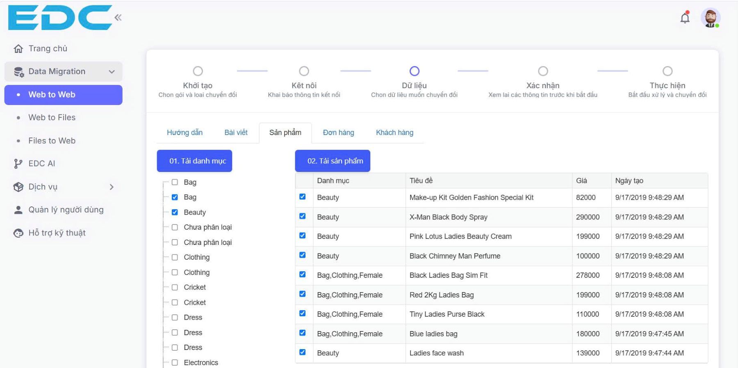Click Quản lý người dùng user icon
Viewport: 738px width, 368px height.
coord(18,210)
